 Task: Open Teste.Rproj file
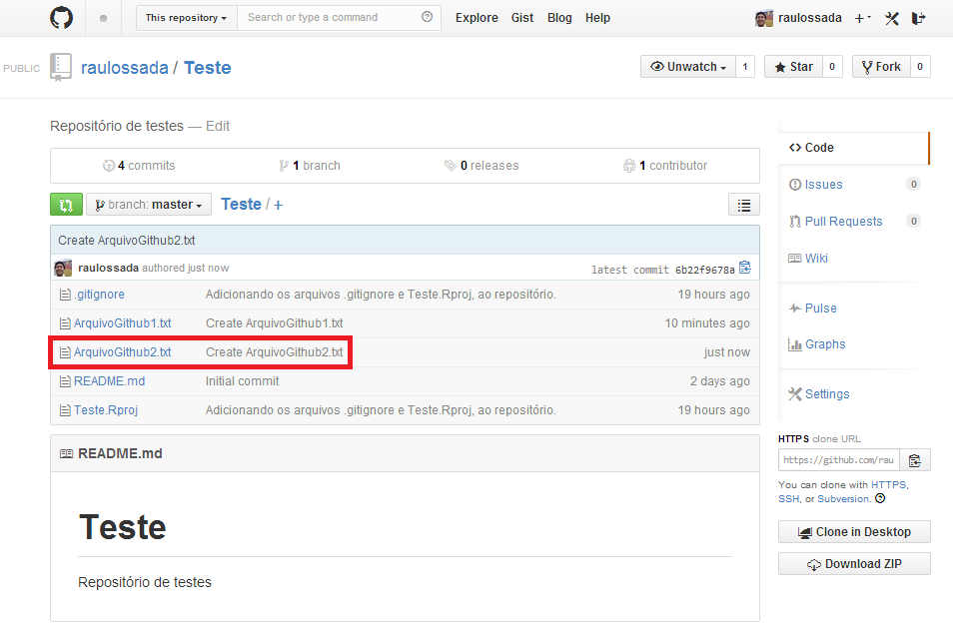click(106, 410)
